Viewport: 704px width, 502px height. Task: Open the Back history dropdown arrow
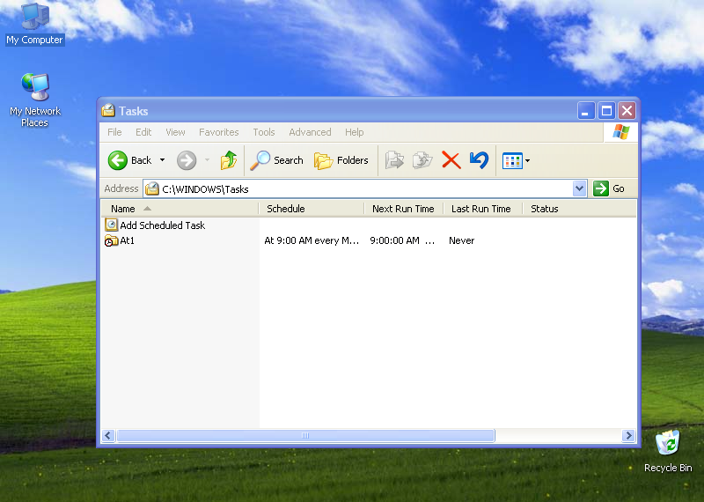point(162,160)
